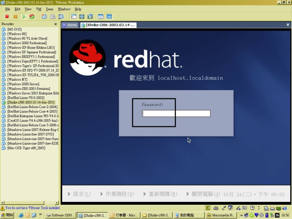Close the Favorites panel

55,24
